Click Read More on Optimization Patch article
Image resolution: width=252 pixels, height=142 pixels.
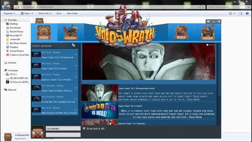pyautogui.click(x=193, y=99)
